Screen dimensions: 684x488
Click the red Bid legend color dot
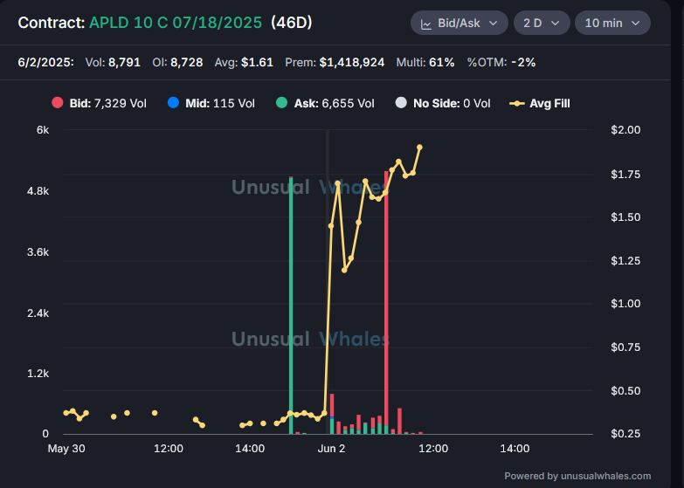pos(58,103)
